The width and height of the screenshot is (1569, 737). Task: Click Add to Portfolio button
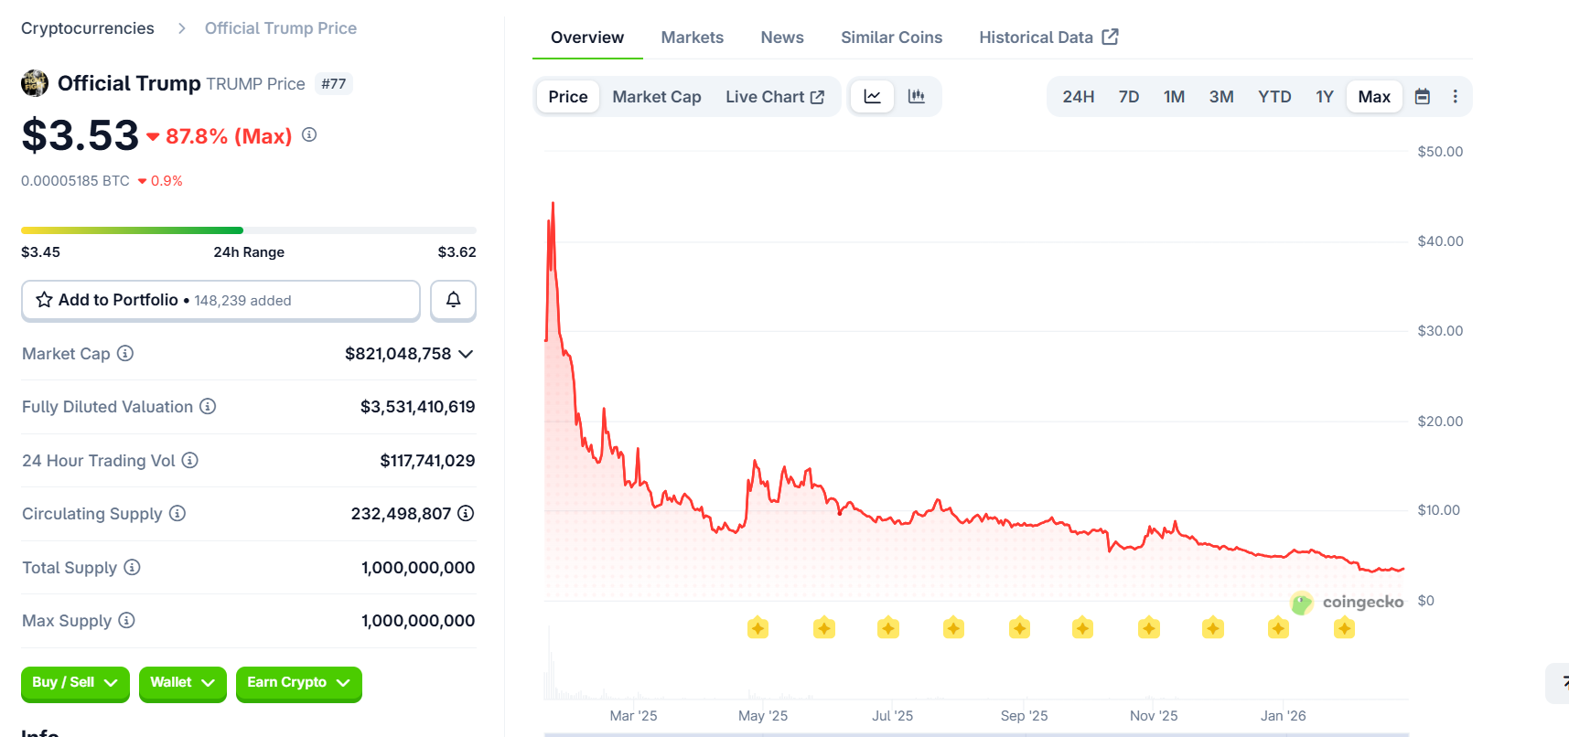pyautogui.click(x=220, y=300)
